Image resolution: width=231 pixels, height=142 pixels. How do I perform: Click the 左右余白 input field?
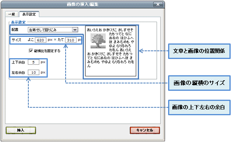click(x=33, y=73)
